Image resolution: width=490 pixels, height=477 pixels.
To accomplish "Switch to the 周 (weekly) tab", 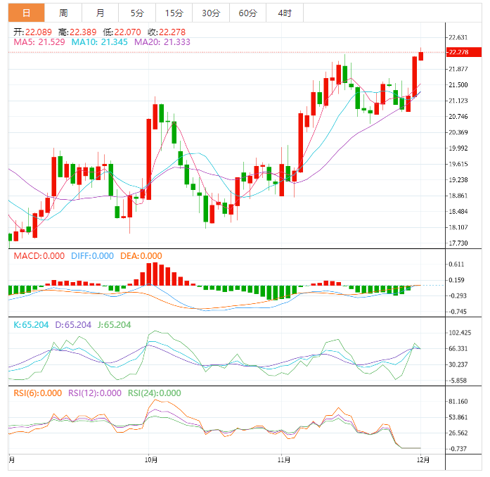I will (63, 13).
